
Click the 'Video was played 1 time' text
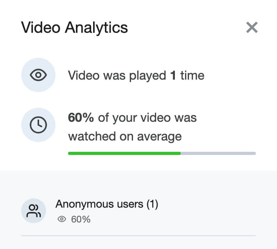tap(136, 75)
